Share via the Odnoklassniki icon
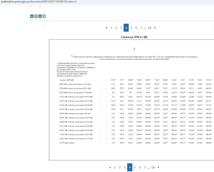Screen dimensions: 214x172 pos(36,16)
